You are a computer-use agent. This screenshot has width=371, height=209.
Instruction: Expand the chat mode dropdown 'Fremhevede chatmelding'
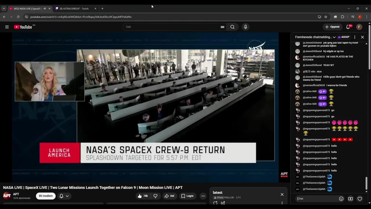coord(315,37)
